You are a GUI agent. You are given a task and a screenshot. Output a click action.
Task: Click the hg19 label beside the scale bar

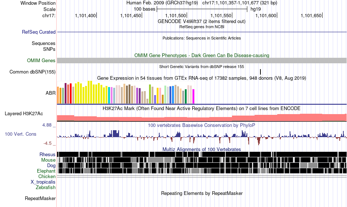[x=256, y=9]
